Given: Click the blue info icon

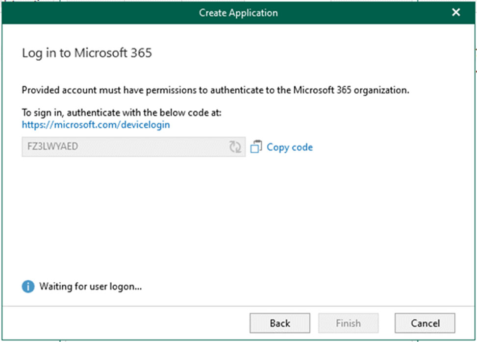Looking at the screenshot, I should point(28,286).
